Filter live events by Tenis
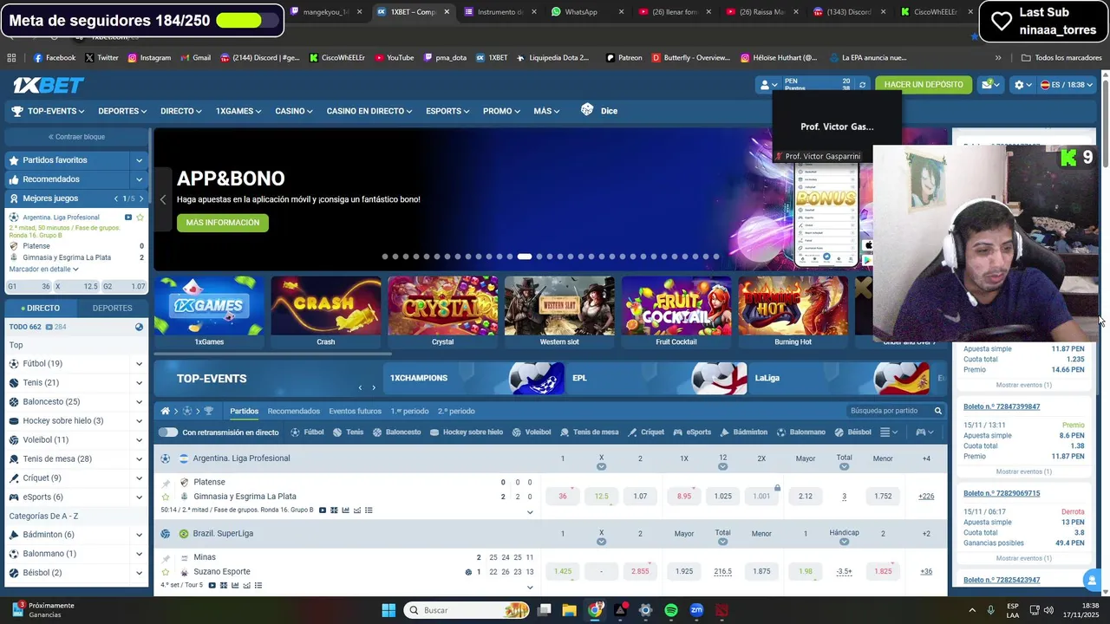 [349, 432]
